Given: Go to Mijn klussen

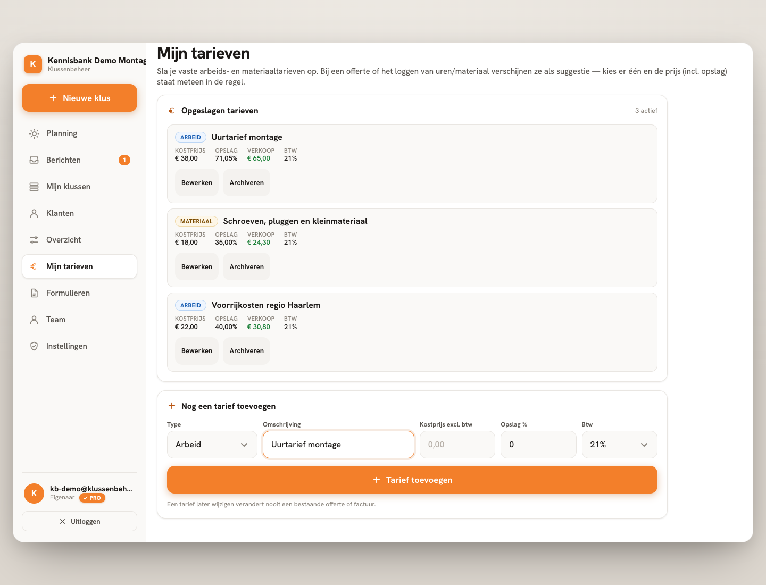Looking at the screenshot, I should [79, 187].
